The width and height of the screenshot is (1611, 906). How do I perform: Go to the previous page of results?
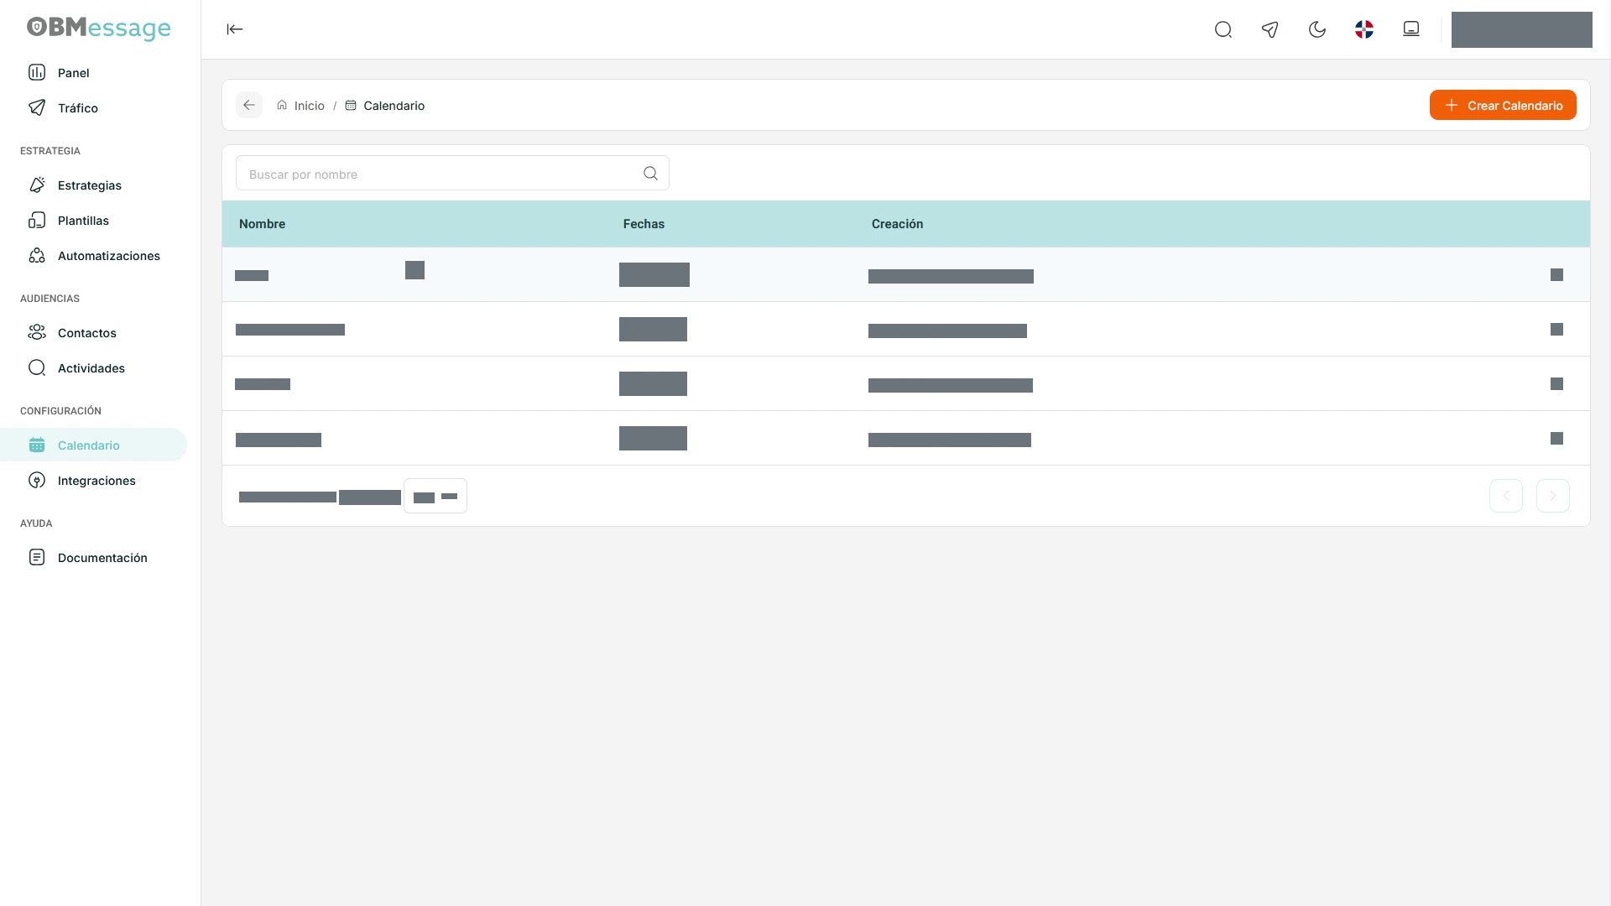click(x=1506, y=496)
